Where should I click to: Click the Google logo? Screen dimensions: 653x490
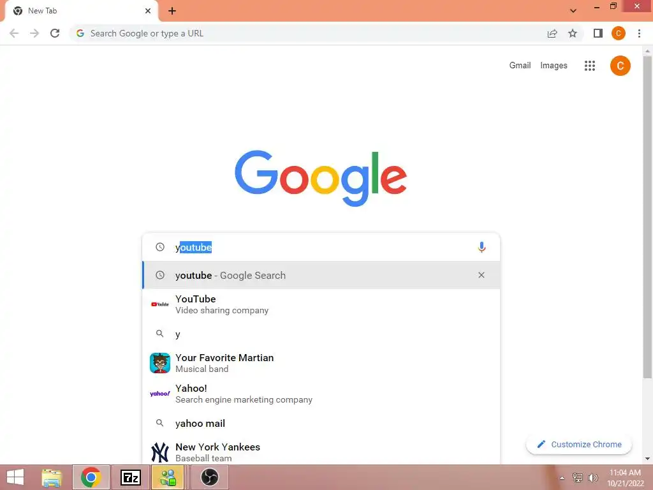pyautogui.click(x=321, y=178)
